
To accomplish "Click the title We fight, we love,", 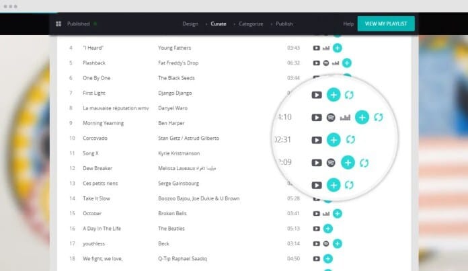I will tap(103, 259).
